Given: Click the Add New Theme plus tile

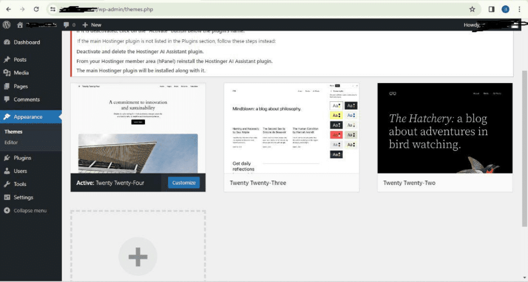Looking at the screenshot, I should (138, 246).
